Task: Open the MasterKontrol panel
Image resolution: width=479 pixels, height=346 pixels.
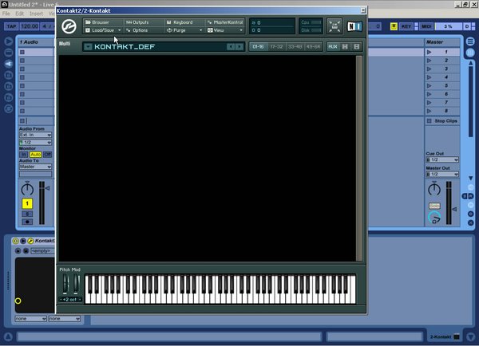Action: pos(225,22)
